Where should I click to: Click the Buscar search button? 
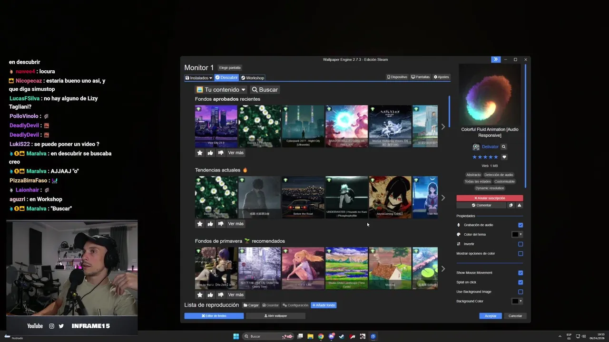(x=265, y=89)
